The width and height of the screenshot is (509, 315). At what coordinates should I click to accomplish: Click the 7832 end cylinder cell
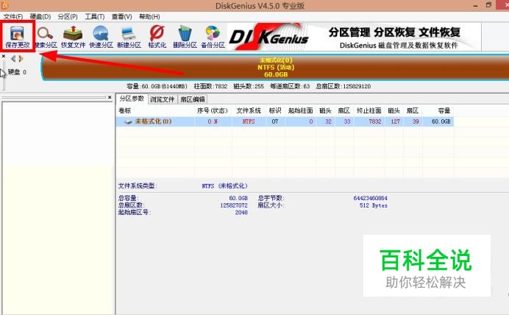(x=375, y=121)
